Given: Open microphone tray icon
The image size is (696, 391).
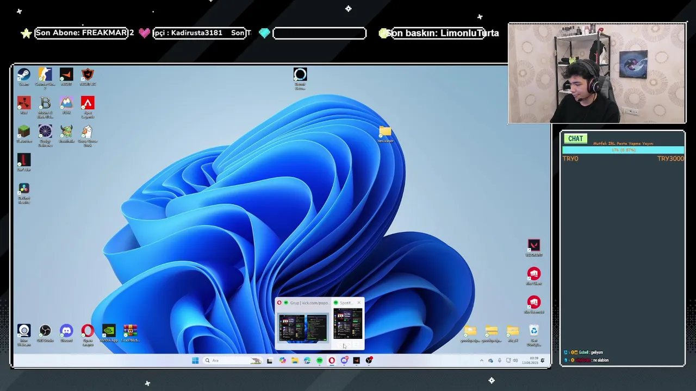Looking at the screenshot, I should point(499,361).
